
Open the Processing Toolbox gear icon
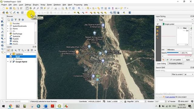[x=109, y=8]
